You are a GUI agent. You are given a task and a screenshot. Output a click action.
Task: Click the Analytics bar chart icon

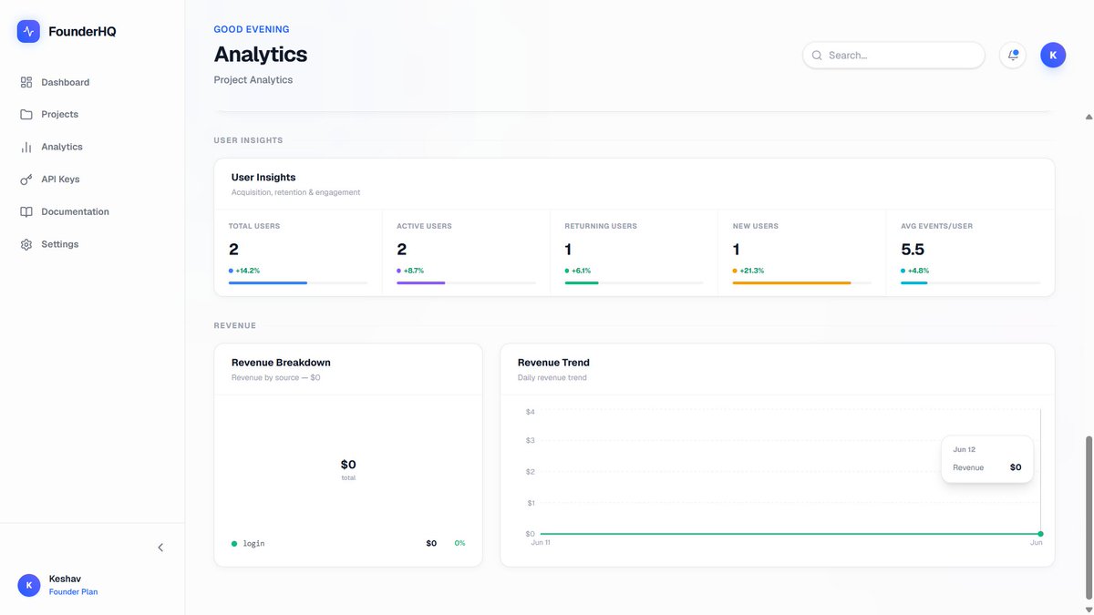point(26,147)
